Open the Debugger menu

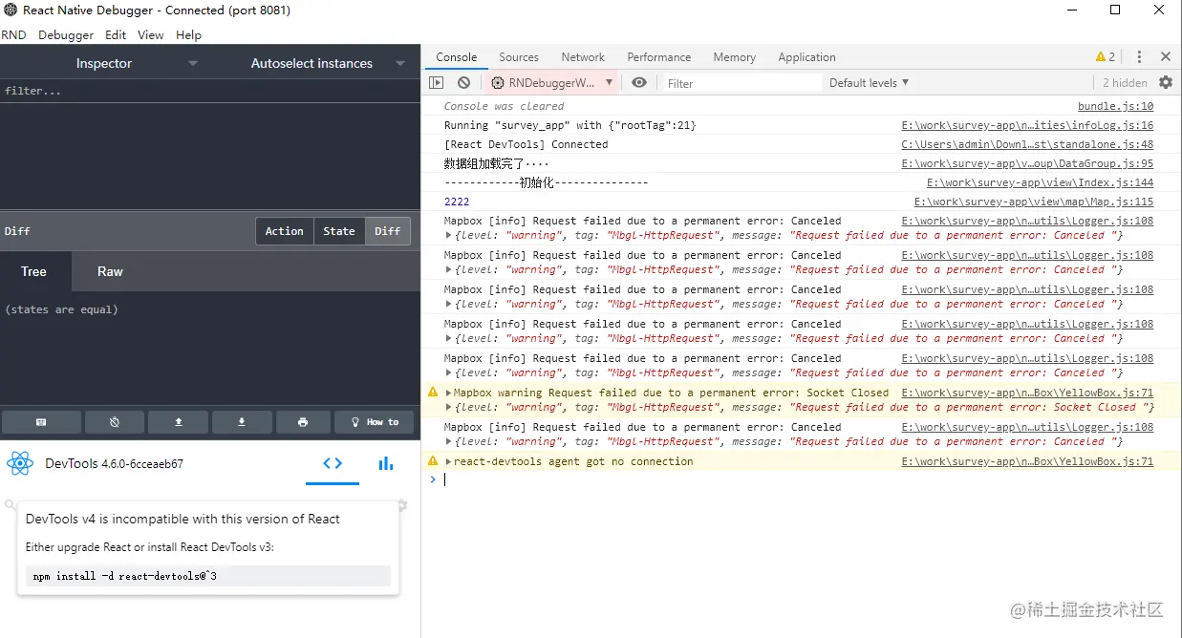click(x=66, y=34)
